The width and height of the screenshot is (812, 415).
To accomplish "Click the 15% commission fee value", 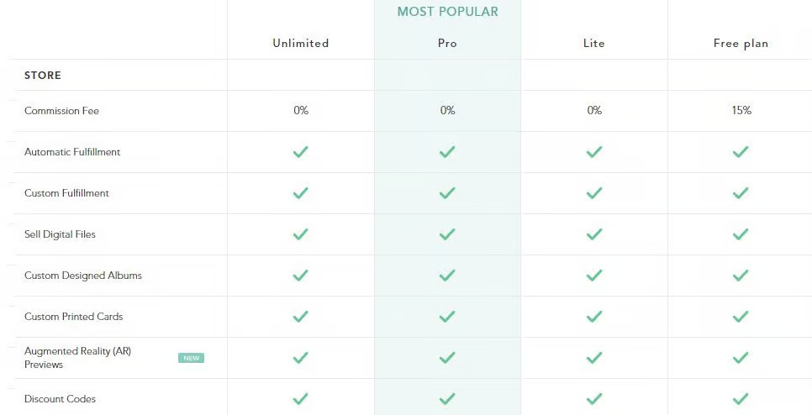I will click(x=741, y=111).
